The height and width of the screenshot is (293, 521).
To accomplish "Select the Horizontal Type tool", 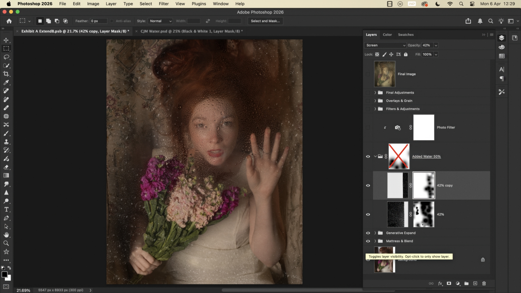I will pyautogui.click(x=6, y=209).
